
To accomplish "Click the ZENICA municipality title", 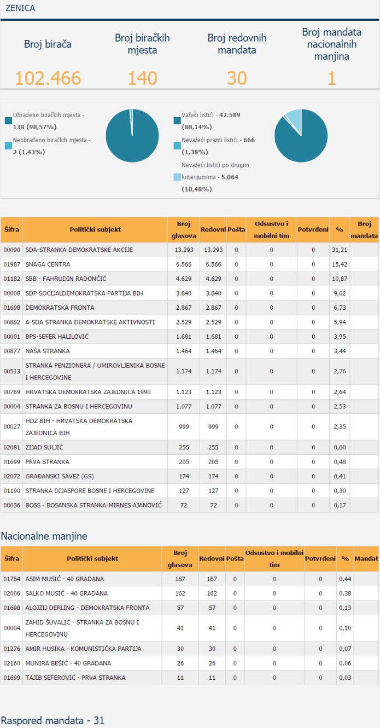I will (x=20, y=8).
